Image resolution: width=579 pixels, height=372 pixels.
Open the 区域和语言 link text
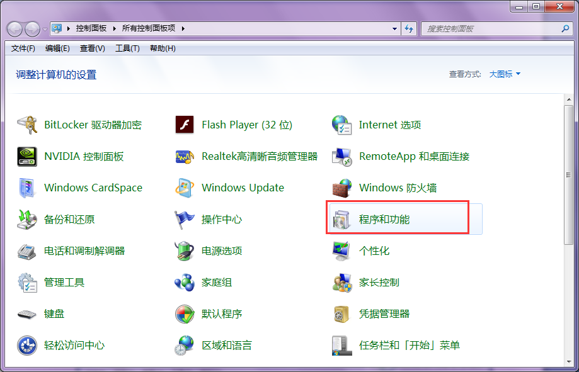coord(227,346)
